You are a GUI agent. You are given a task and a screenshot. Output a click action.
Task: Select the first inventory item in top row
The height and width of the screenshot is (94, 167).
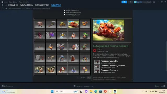click(x=40, y=24)
